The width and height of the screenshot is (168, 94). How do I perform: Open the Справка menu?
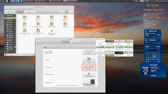pyautogui.click(x=30, y=9)
